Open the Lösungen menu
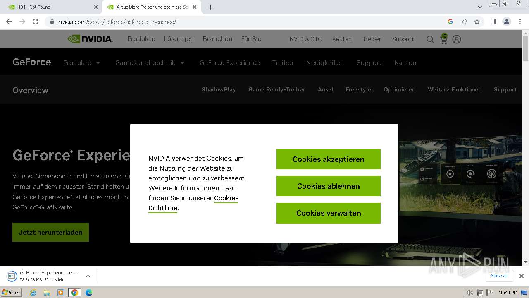This screenshot has height=298, width=529. [x=179, y=39]
